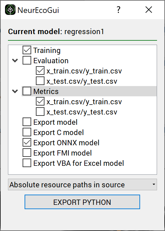Uncheck the Training checkbox
165x231 pixels.
click(x=27, y=50)
